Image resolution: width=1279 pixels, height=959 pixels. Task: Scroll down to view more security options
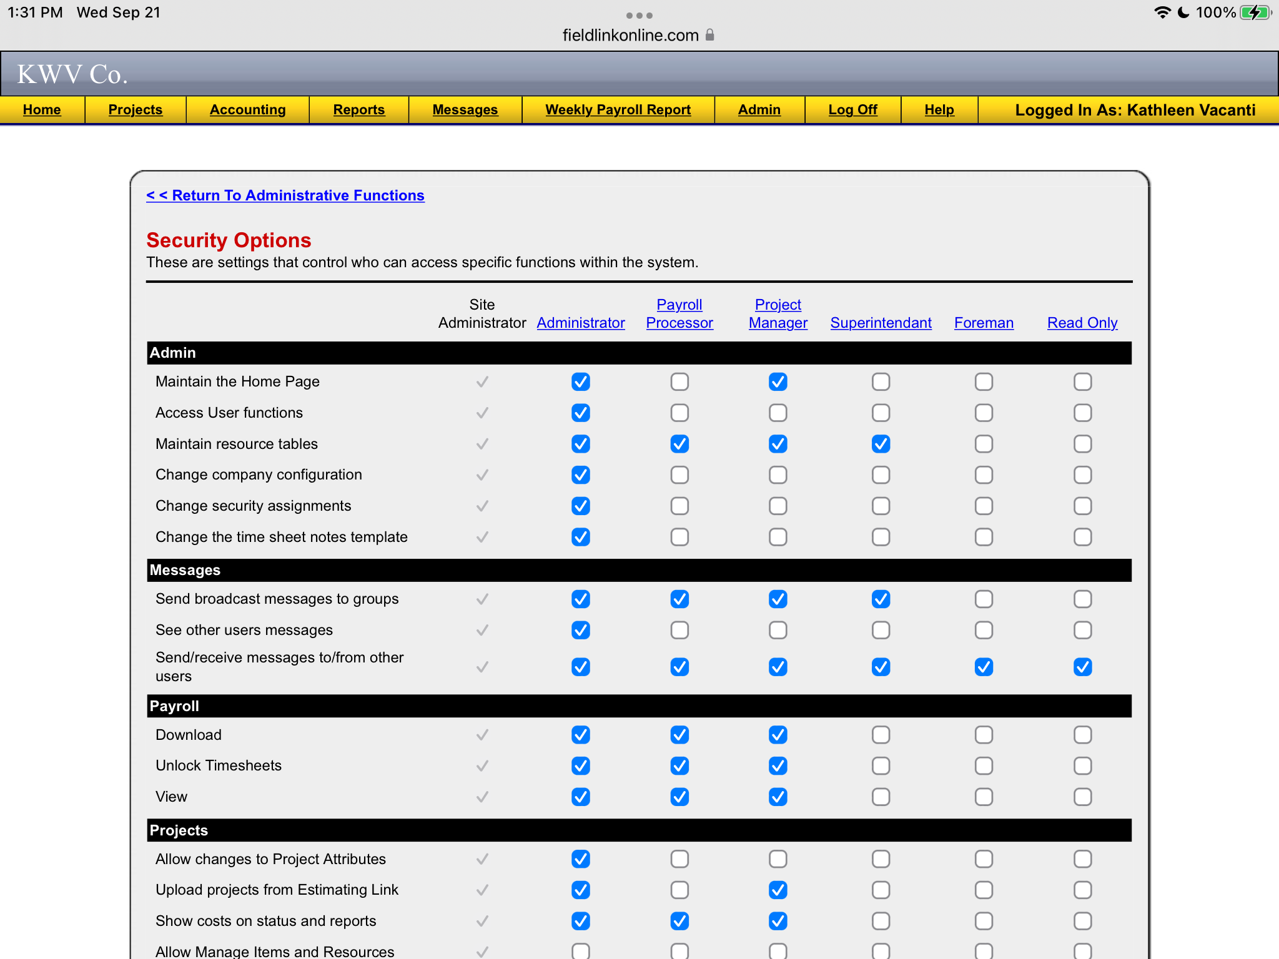point(639,907)
